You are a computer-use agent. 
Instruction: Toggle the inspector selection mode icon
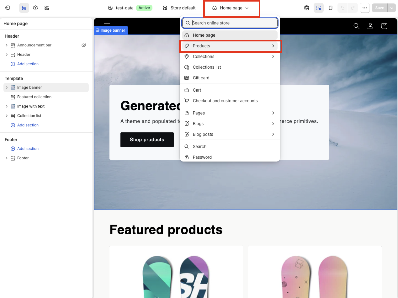[319, 8]
